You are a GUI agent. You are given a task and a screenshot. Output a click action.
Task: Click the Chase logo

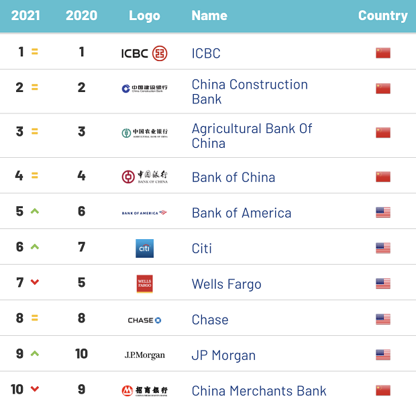[x=144, y=320]
